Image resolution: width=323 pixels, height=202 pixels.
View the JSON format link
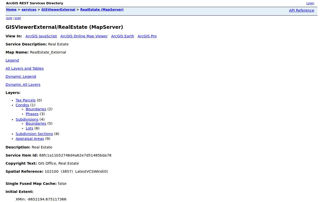pos(9,18)
